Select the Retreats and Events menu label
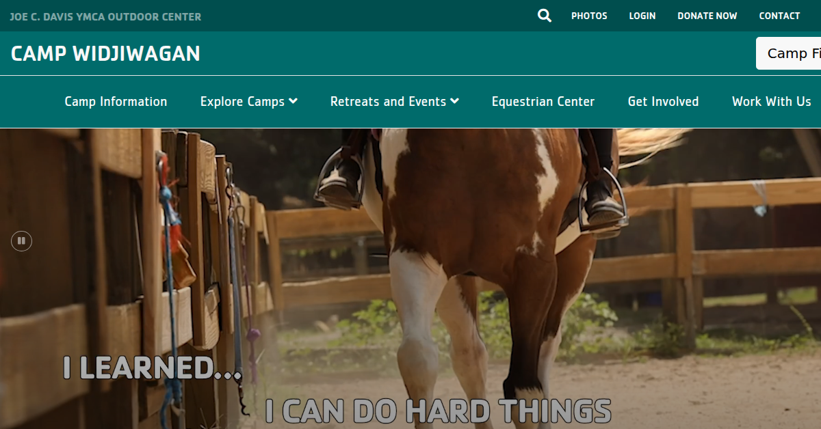This screenshot has height=429, width=821. [388, 101]
